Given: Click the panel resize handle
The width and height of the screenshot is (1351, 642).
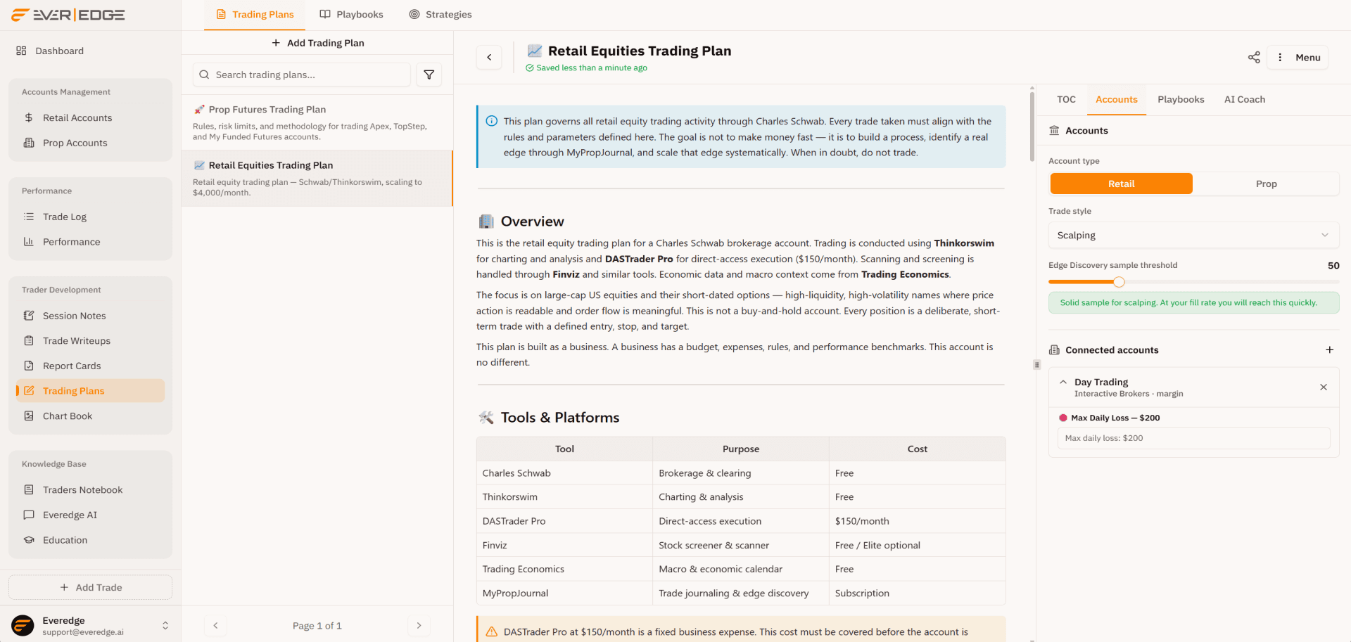Looking at the screenshot, I should pyautogui.click(x=1036, y=364).
